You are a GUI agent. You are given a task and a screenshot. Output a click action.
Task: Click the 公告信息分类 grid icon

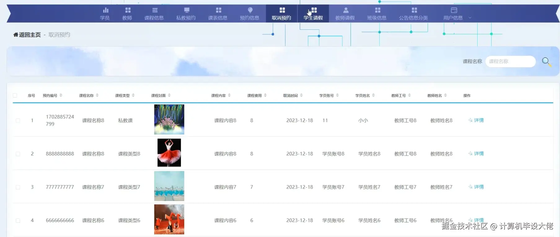coord(414,10)
